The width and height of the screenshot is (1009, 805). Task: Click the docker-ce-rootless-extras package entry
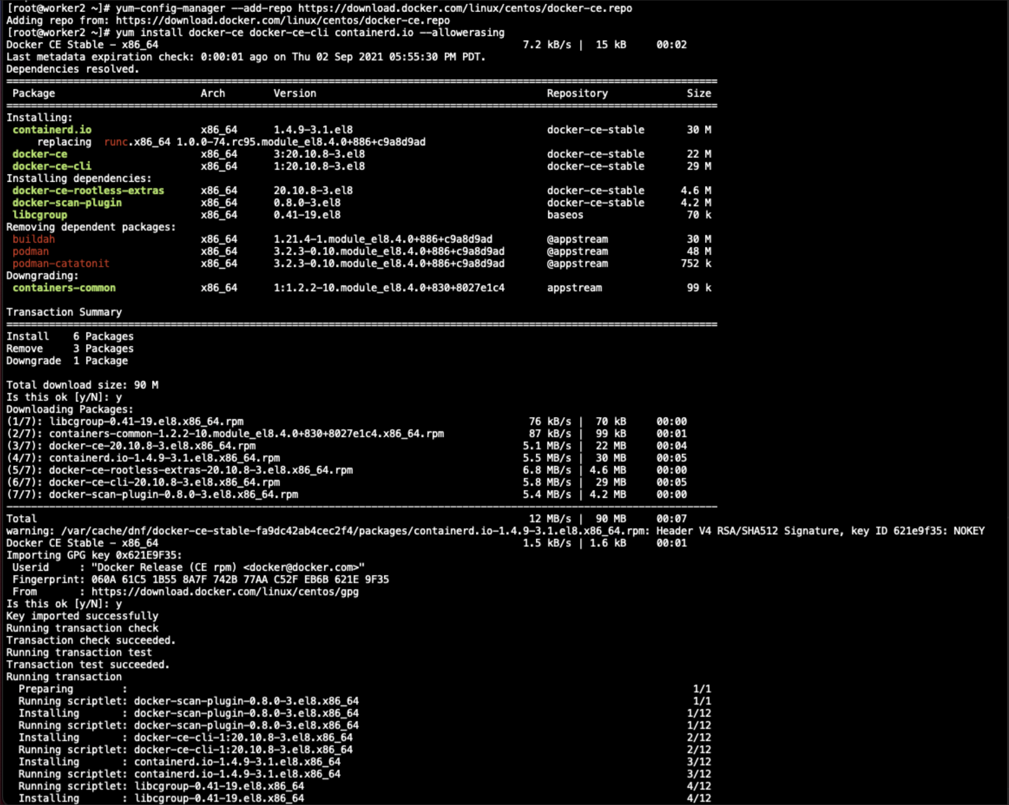[x=88, y=191]
